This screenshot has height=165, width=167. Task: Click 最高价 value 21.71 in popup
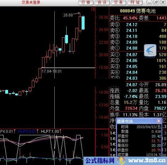[156, 141]
